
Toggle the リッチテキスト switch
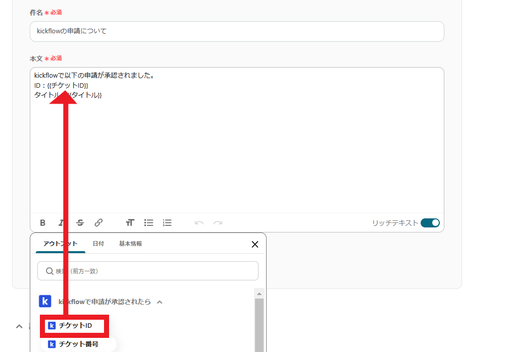click(x=430, y=223)
